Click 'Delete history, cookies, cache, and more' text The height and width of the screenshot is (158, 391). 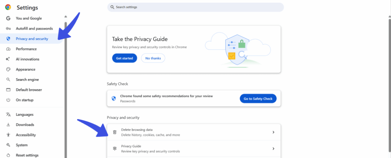150,135
